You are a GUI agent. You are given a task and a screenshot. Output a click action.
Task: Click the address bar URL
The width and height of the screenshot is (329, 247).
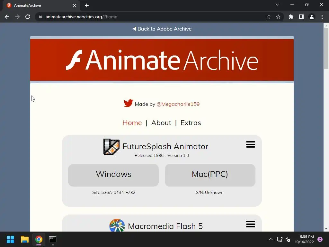tap(81, 17)
